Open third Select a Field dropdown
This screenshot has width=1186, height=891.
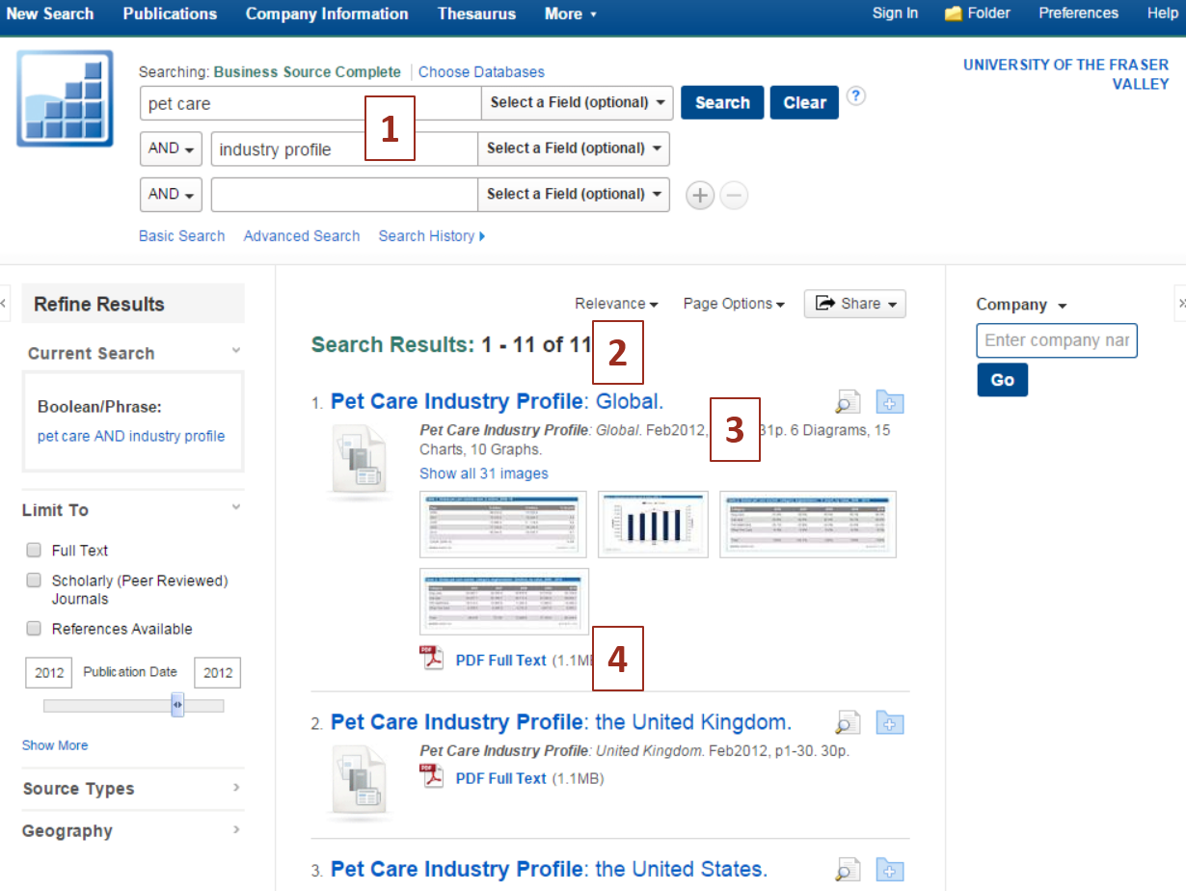(x=573, y=194)
